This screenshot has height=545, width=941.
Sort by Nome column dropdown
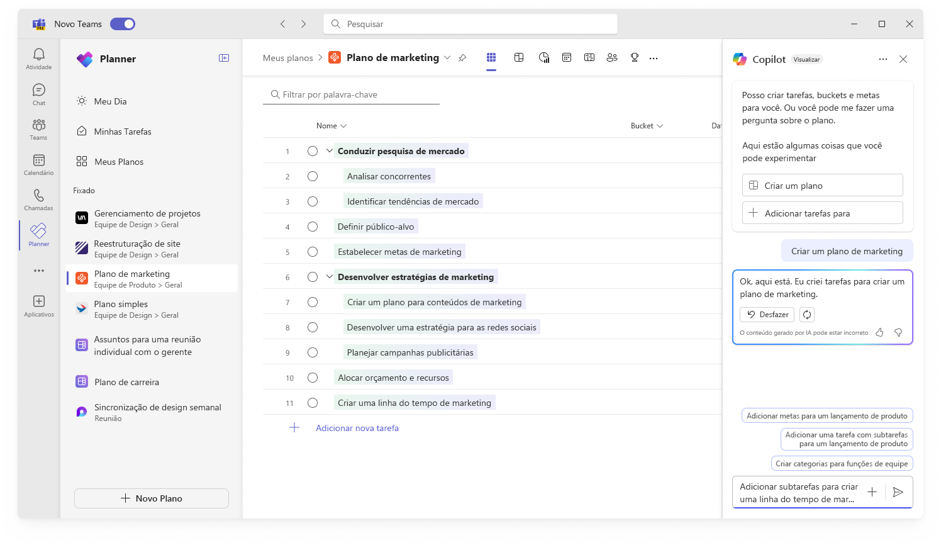pyautogui.click(x=331, y=126)
